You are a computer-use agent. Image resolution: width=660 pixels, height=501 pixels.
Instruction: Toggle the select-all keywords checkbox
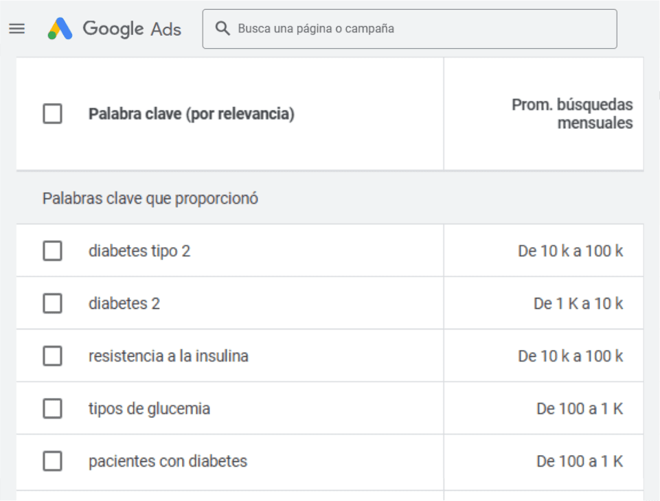52,114
